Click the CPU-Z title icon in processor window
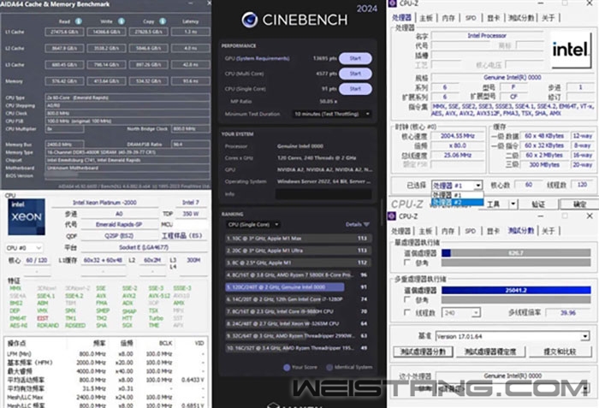This screenshot has height=408, width=599. point(392,3)
